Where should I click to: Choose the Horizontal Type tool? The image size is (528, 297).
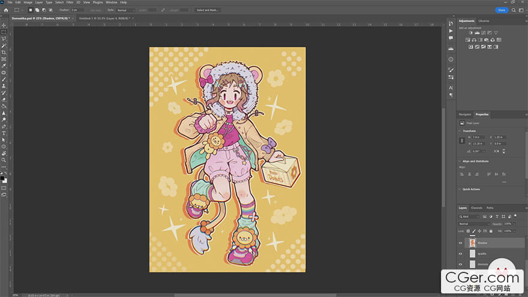tap(4, 133)
